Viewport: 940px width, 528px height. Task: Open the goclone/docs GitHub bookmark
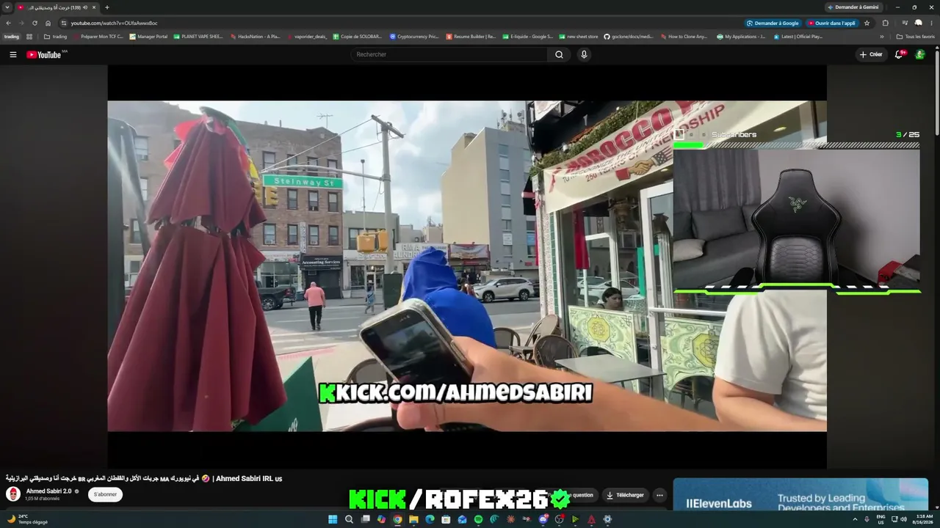(629, 36)
